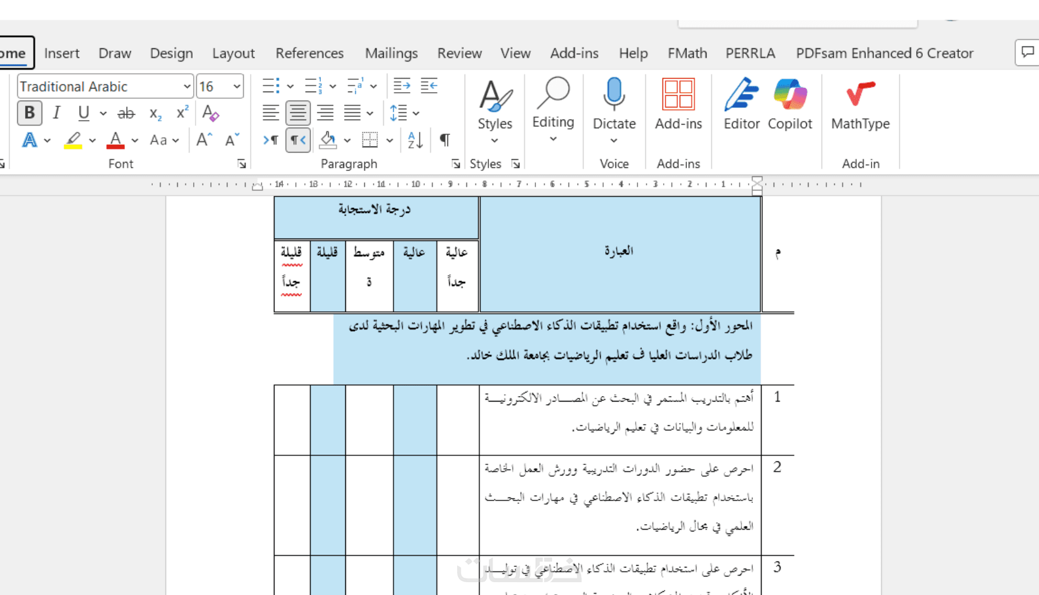
Task: Apply numbered list
Action: (x=314, y=86)
